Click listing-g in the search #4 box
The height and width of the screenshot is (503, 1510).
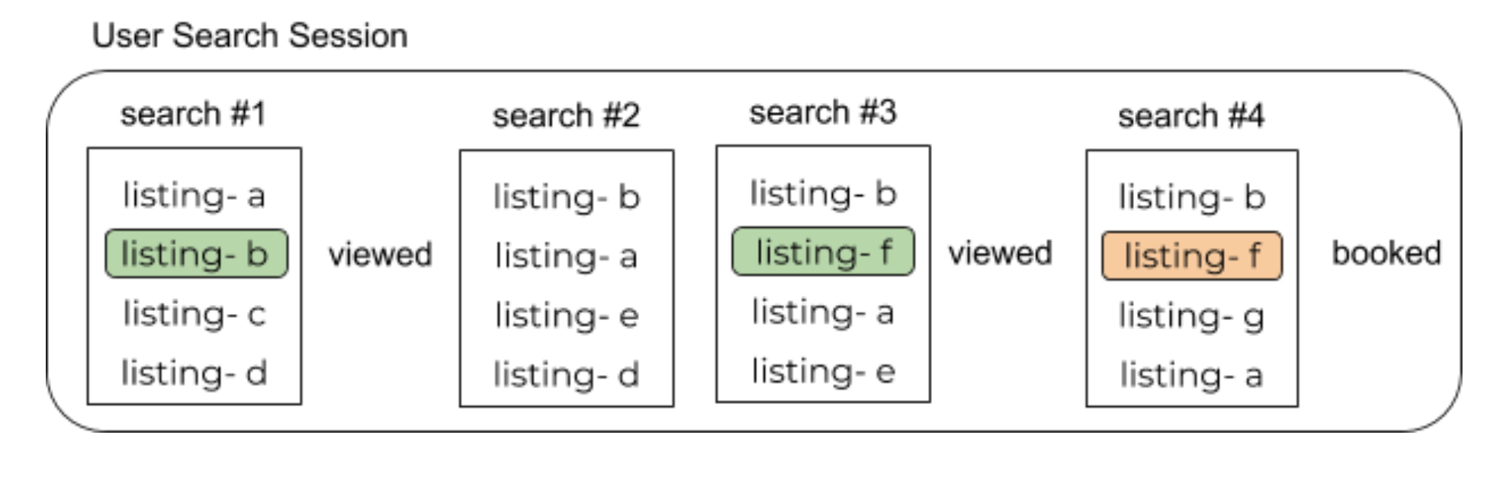(x=1191, y=316)
